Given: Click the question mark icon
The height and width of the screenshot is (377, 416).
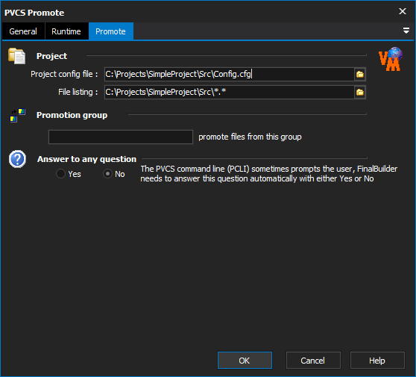Looking at the screenshot, I should [17, 159].
